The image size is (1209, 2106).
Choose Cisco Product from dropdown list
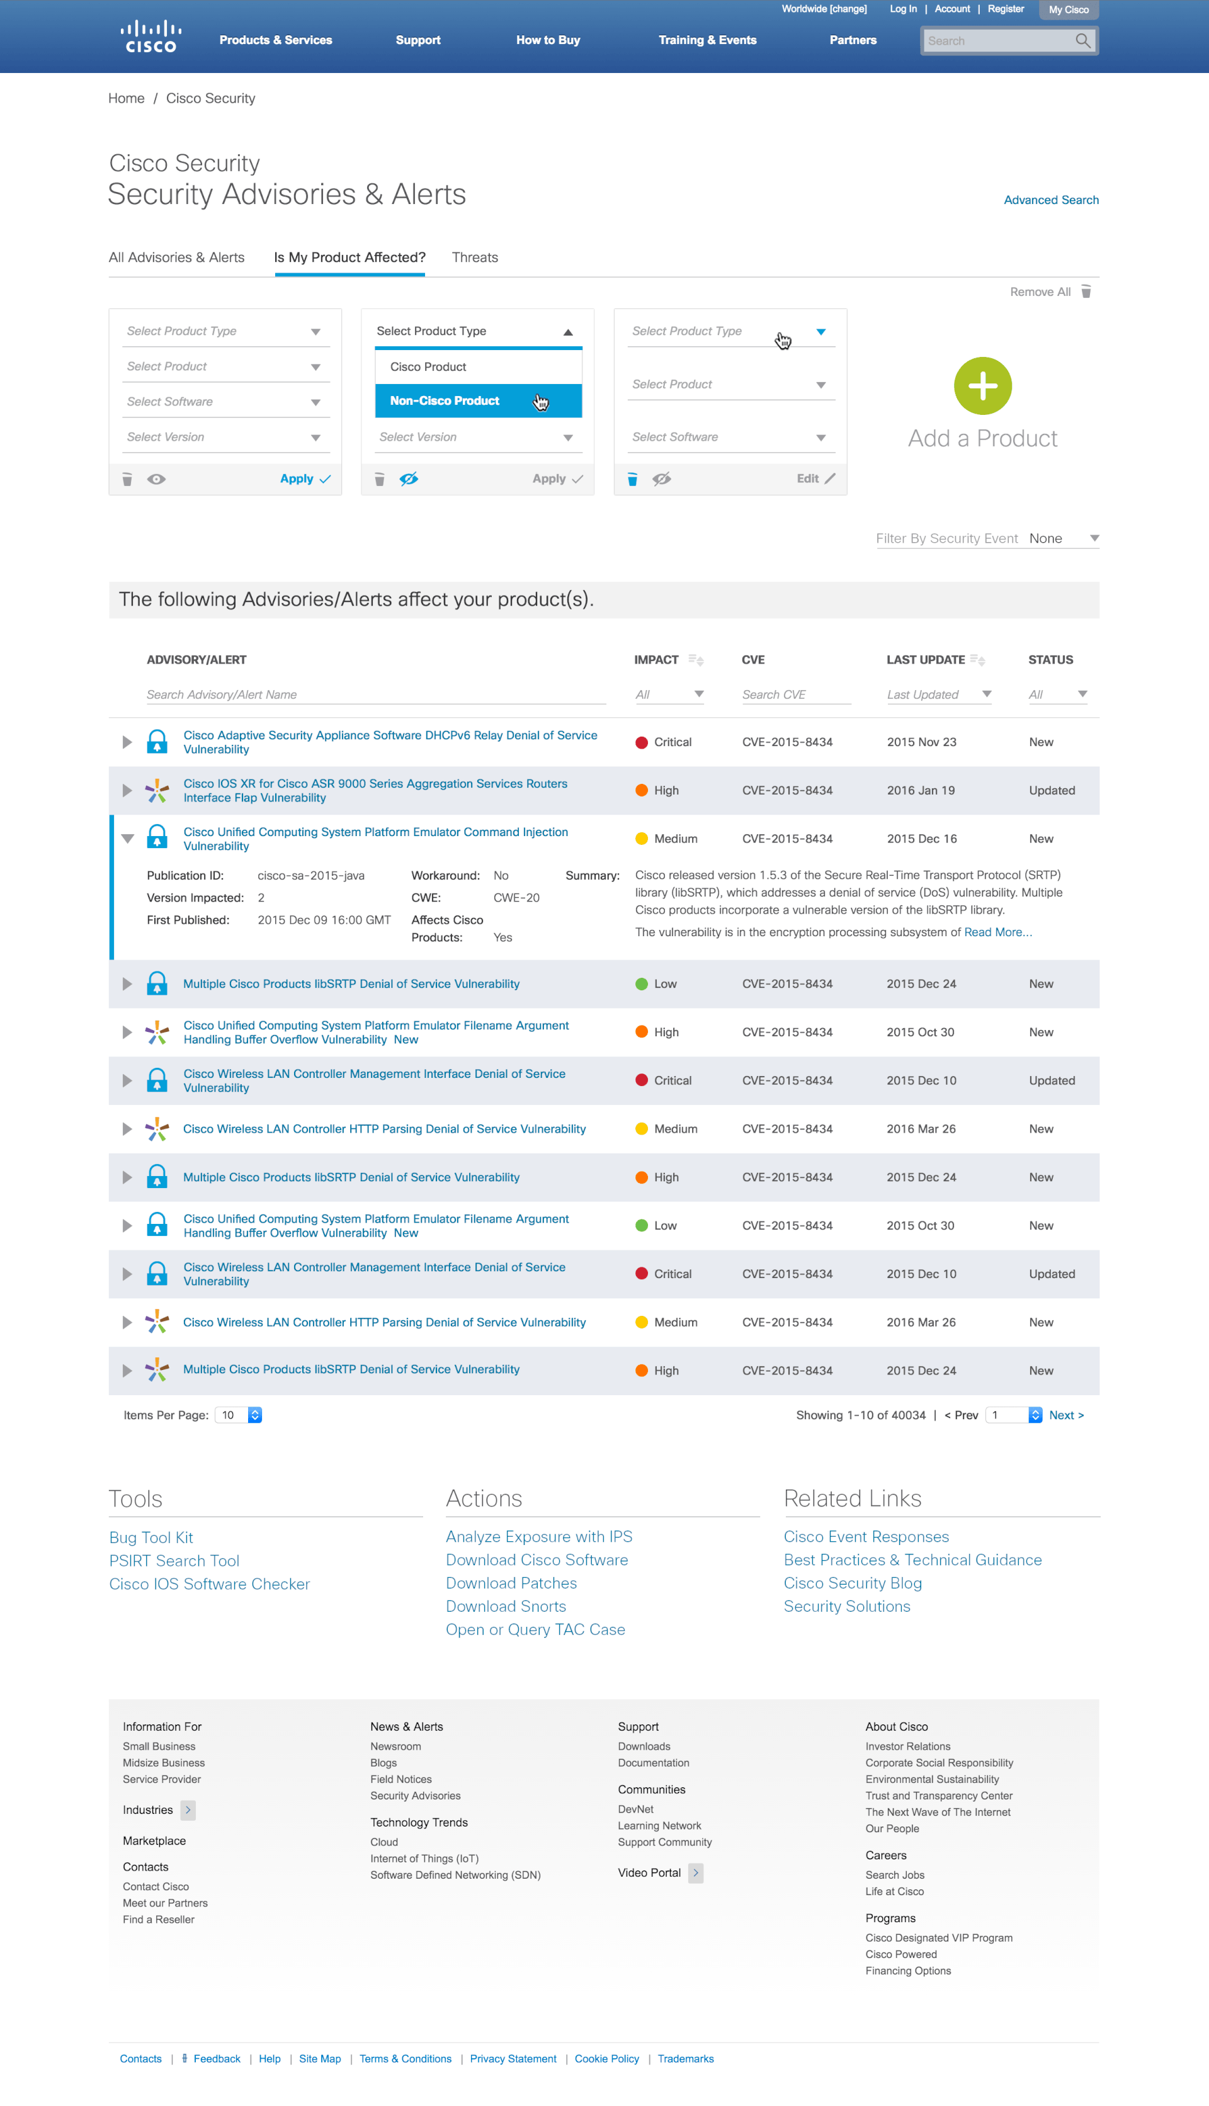coord(479,367)
